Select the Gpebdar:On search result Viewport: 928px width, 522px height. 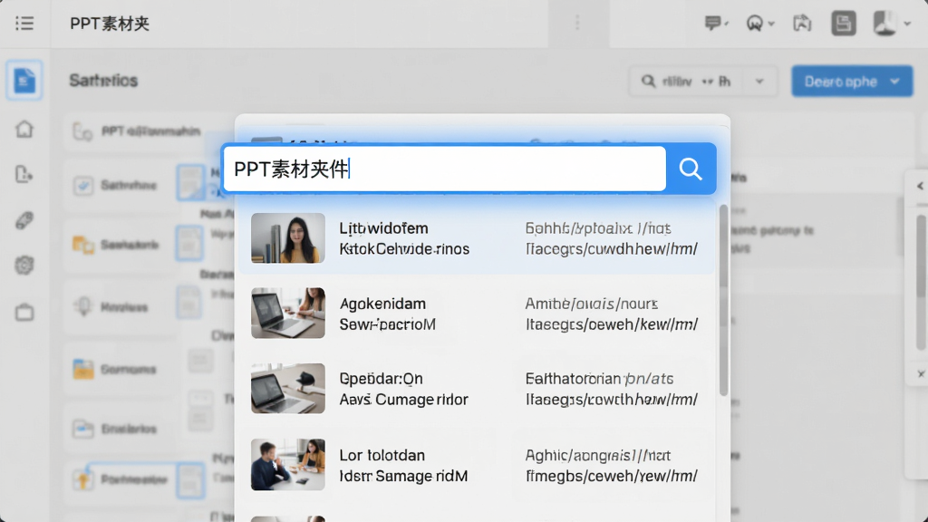[x=477, y=388]
